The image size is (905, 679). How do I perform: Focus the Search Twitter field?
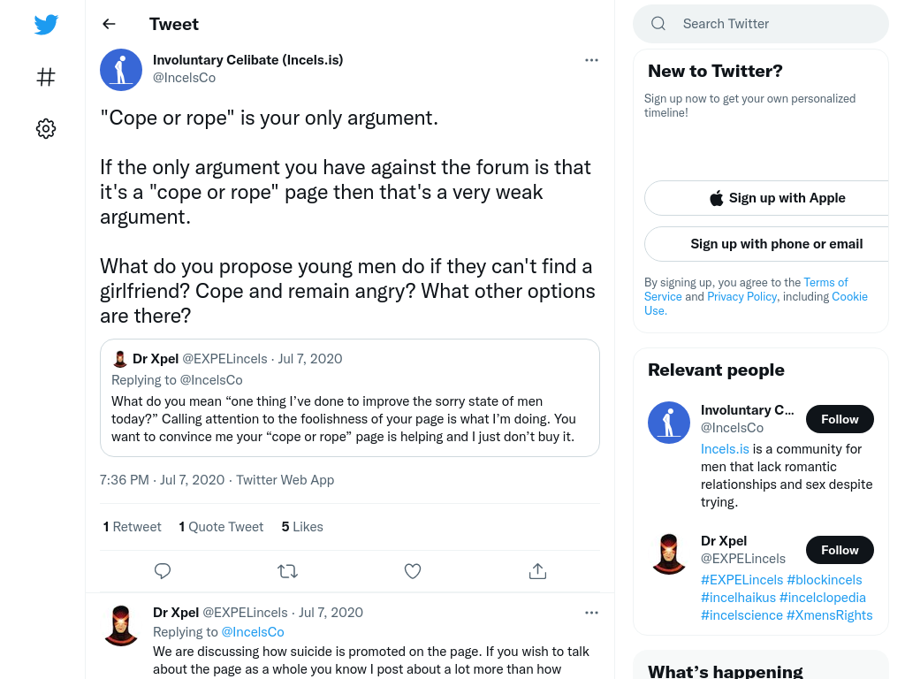761,24
